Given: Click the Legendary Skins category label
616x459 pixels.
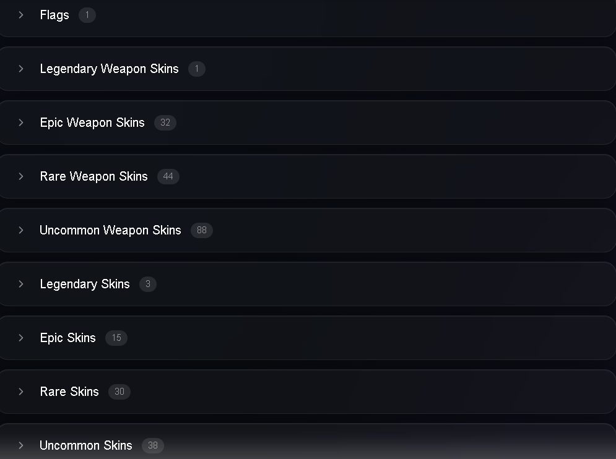Looking at the screenshot, I should coord(85,285).
